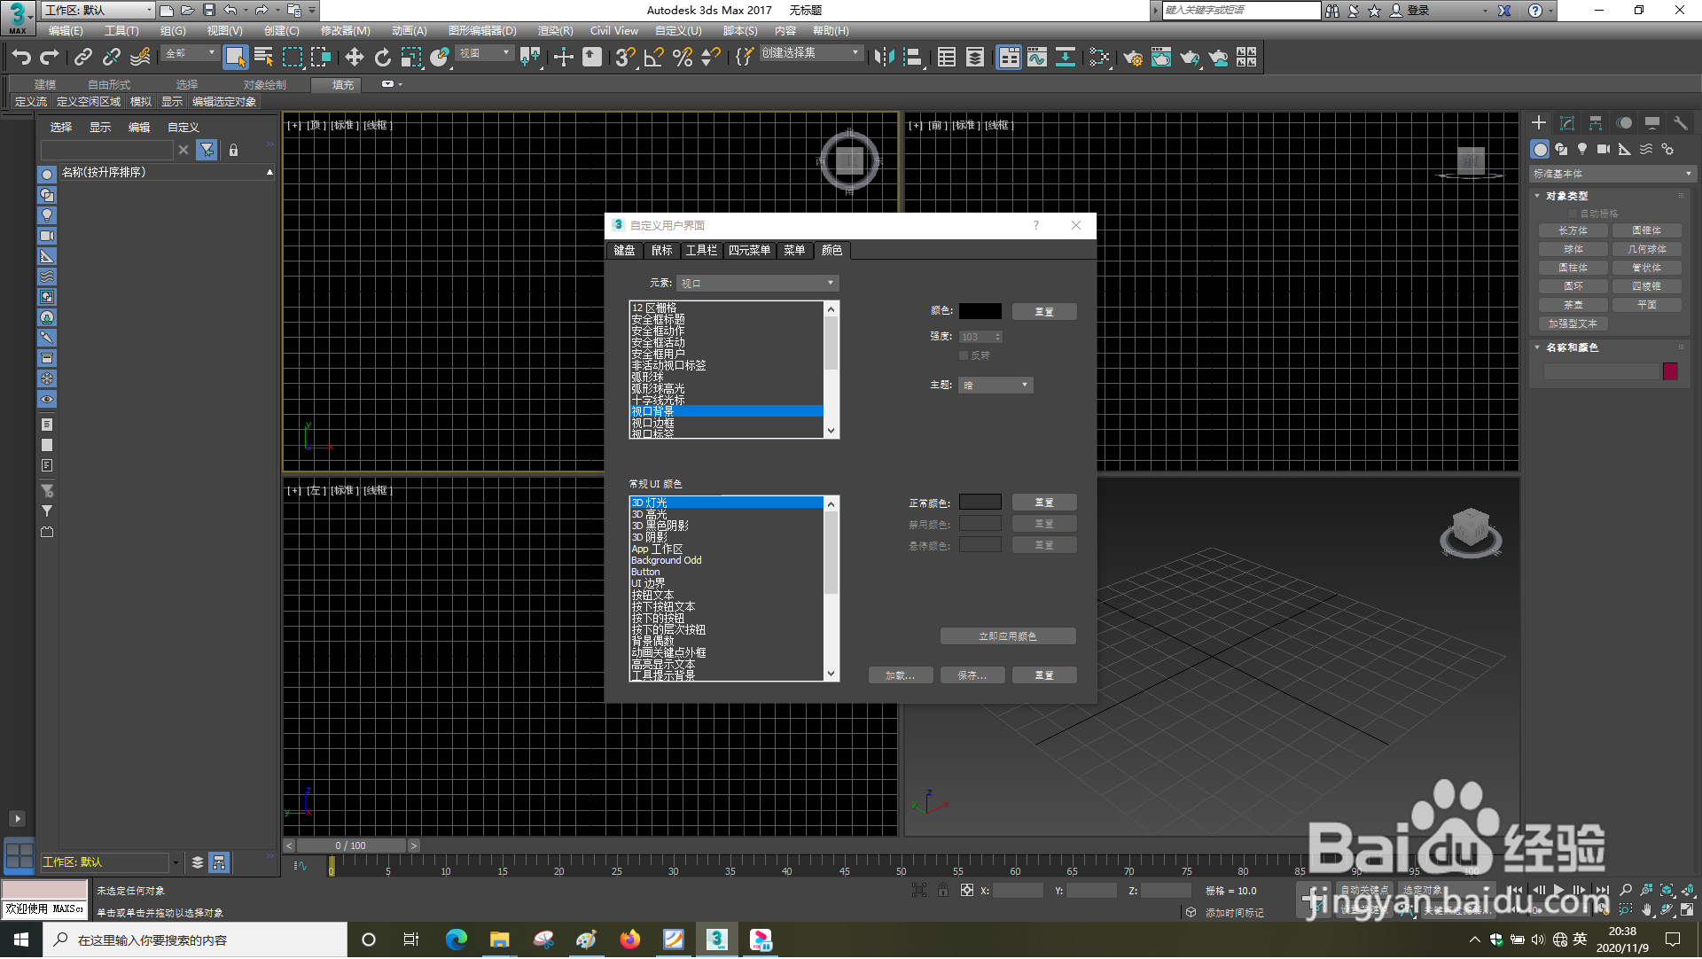The height and width of the screenshot is (959, 1702).
Task: Click the object color swatch in 名称和颜色
Action: point(1670,371)
